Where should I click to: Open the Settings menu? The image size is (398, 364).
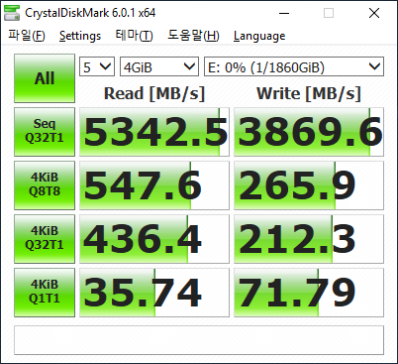(80, 36)
